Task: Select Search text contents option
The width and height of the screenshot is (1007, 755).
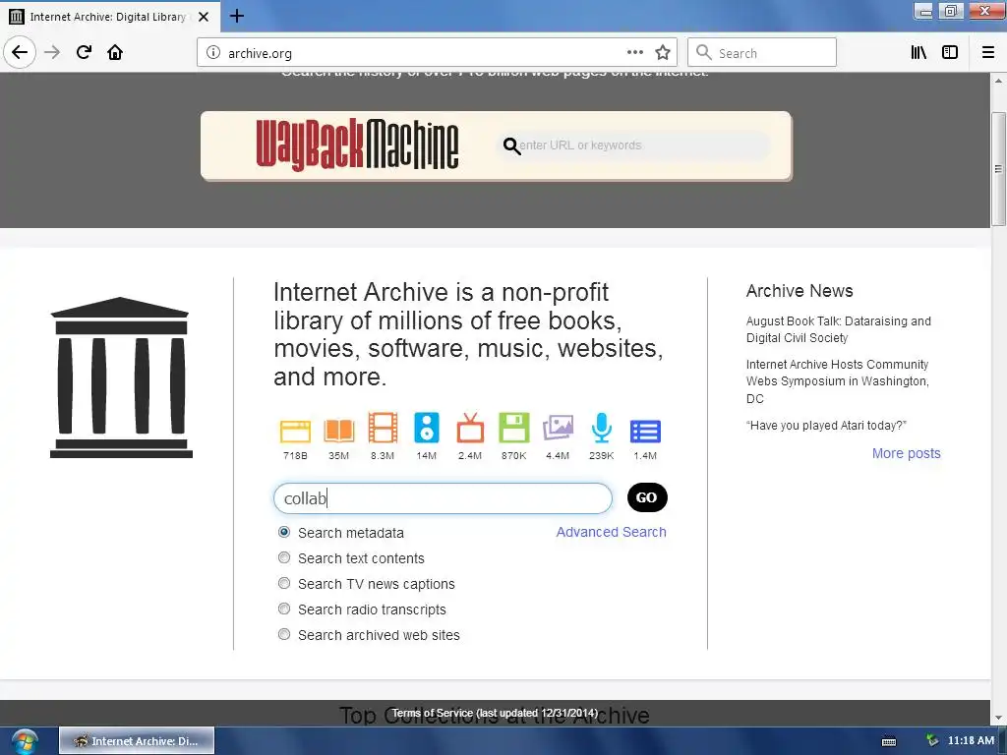Action: click(x=284, y=558)
